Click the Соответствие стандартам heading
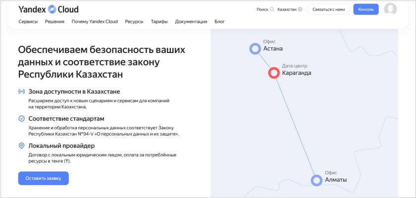 [x=66, y=118]
